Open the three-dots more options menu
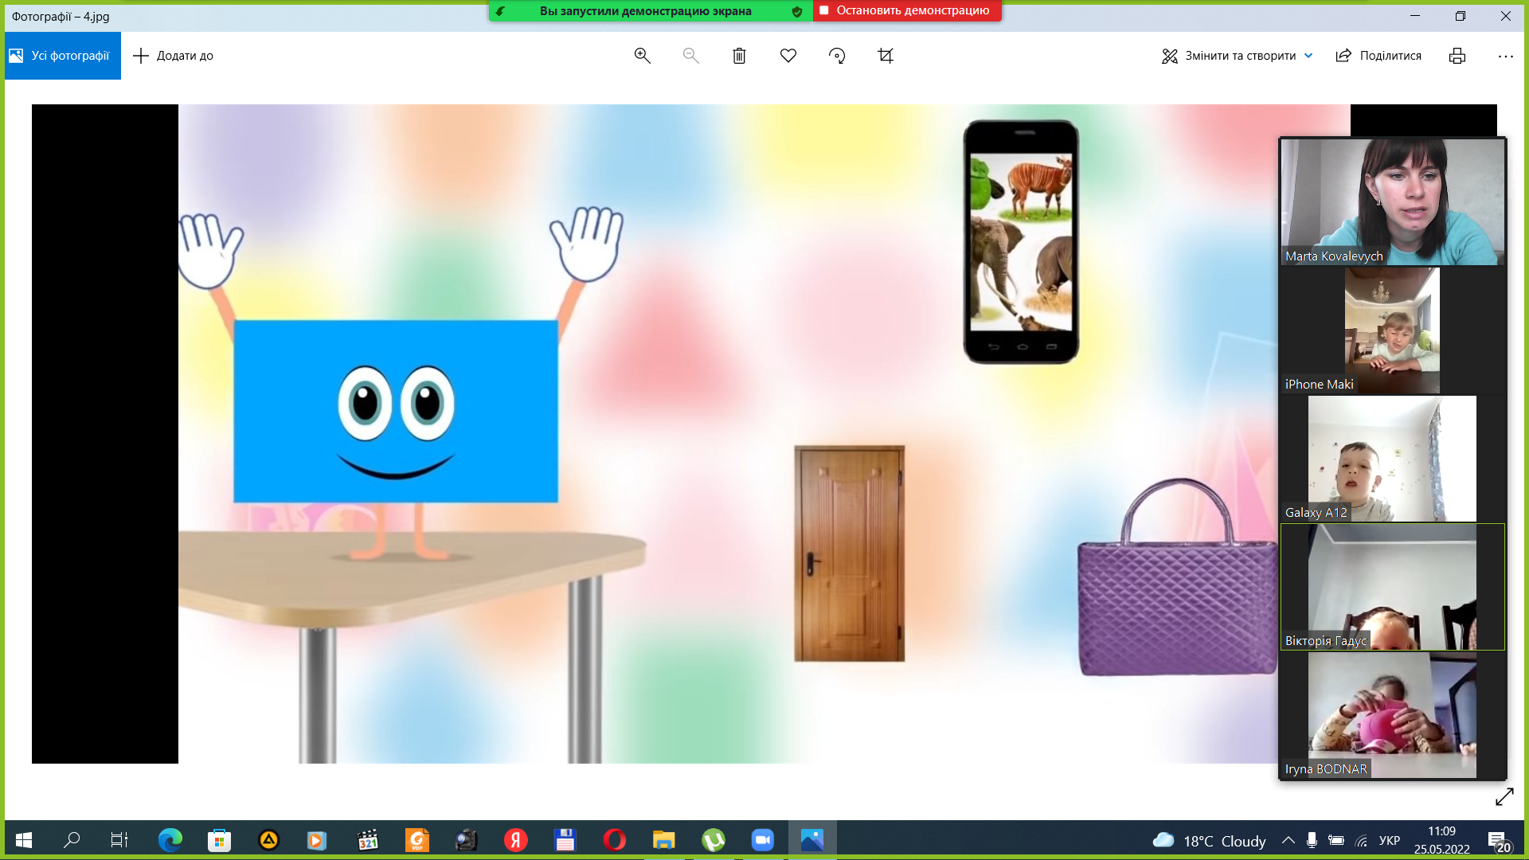 coord(1506,56)
